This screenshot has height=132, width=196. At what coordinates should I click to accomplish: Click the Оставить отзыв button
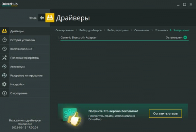pyautogui.click(x=165, y=113)
